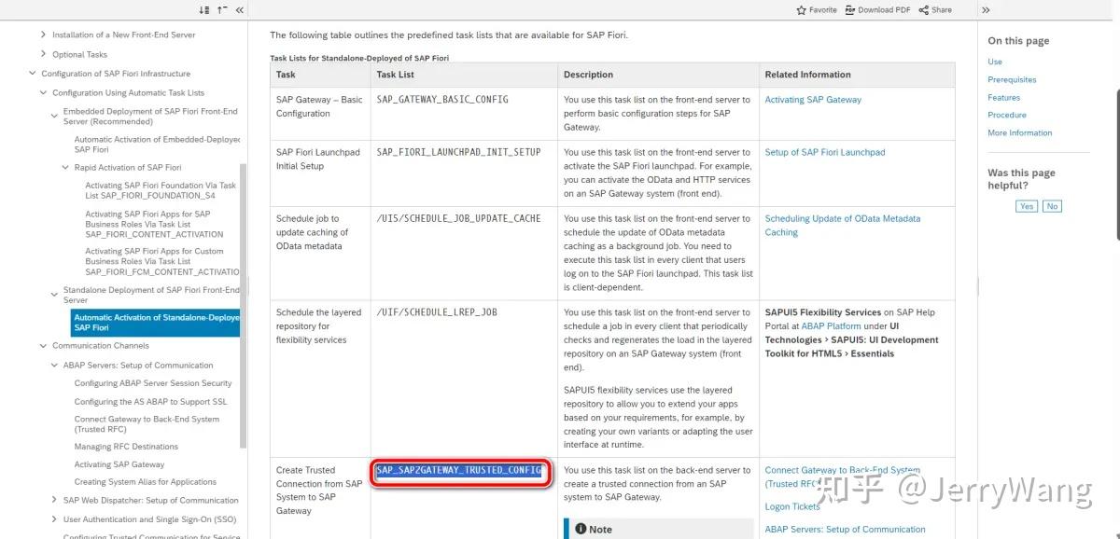Image resolution: width=1120 pixels, height=539 pixels.
Task: Click highlighted SAP_SAP2GATEWAY_TRUSTED_CONFIG text
Action: [x=458, y=471]
